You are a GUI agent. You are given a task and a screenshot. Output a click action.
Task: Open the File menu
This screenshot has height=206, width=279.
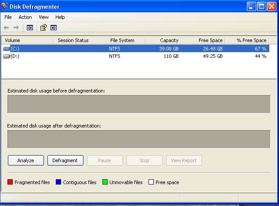[8, 17]
